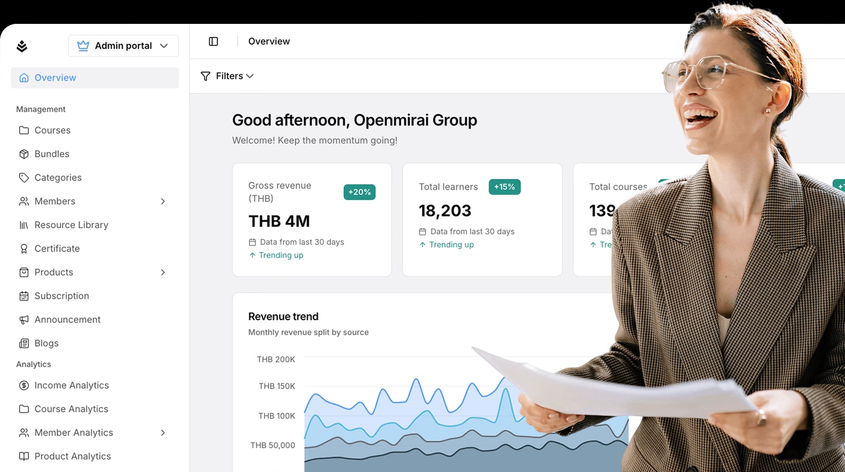Click the book icon beside Product Analytics

(x=24, y=456)
